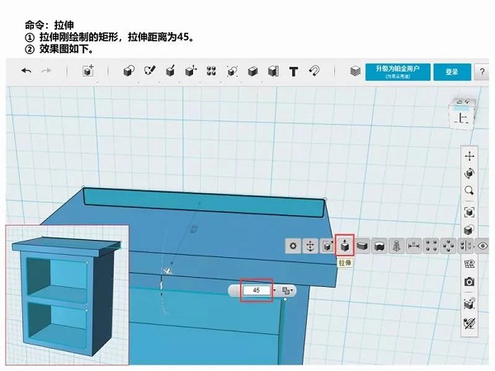Viewport: 495px width, 371px height.
Task: Click the extrude distance field showing 45
Action: 256,291
